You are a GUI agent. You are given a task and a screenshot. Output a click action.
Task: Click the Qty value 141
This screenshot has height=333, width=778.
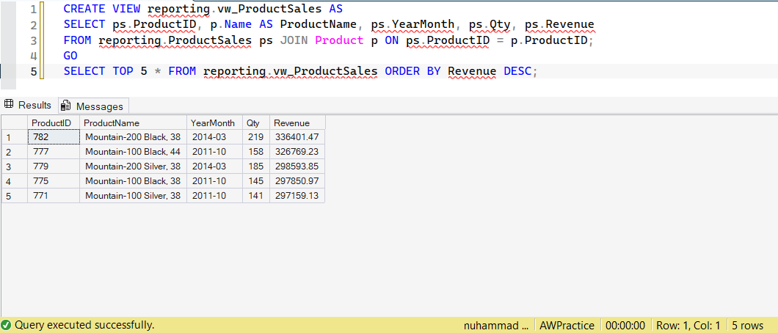point(256,195)
